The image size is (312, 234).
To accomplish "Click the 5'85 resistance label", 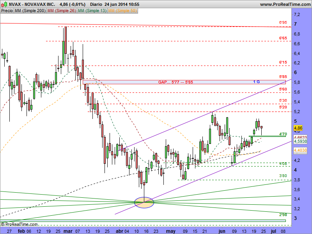I will click(283, 76).
